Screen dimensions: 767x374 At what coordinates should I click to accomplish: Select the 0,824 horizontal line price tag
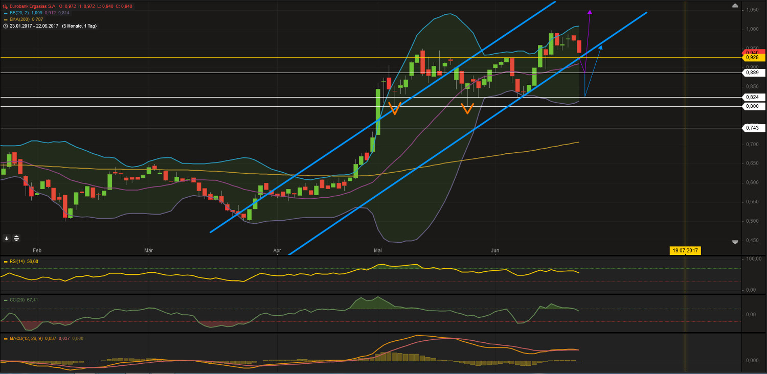tap(754, 97)
